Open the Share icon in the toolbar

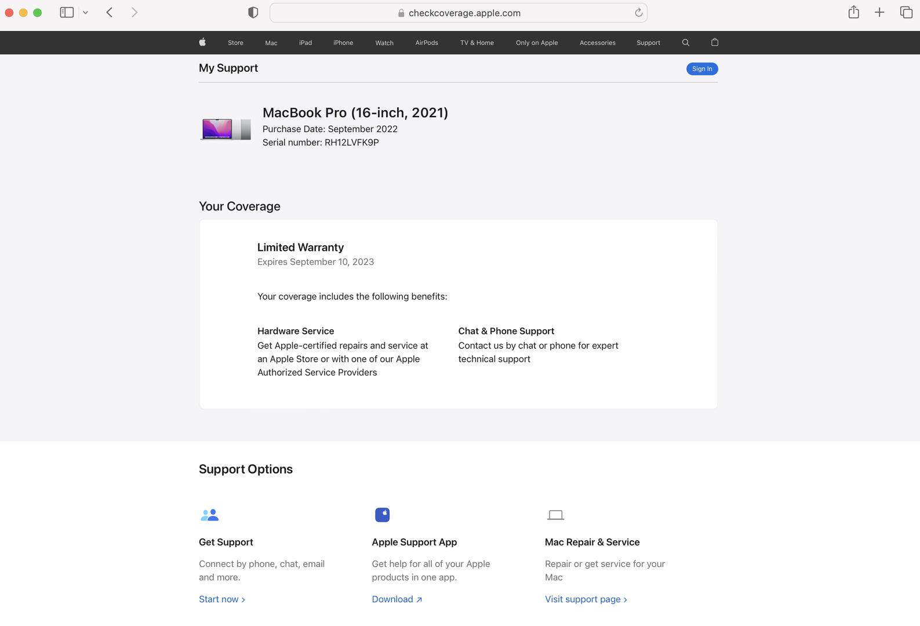click(x=853, y=12)
